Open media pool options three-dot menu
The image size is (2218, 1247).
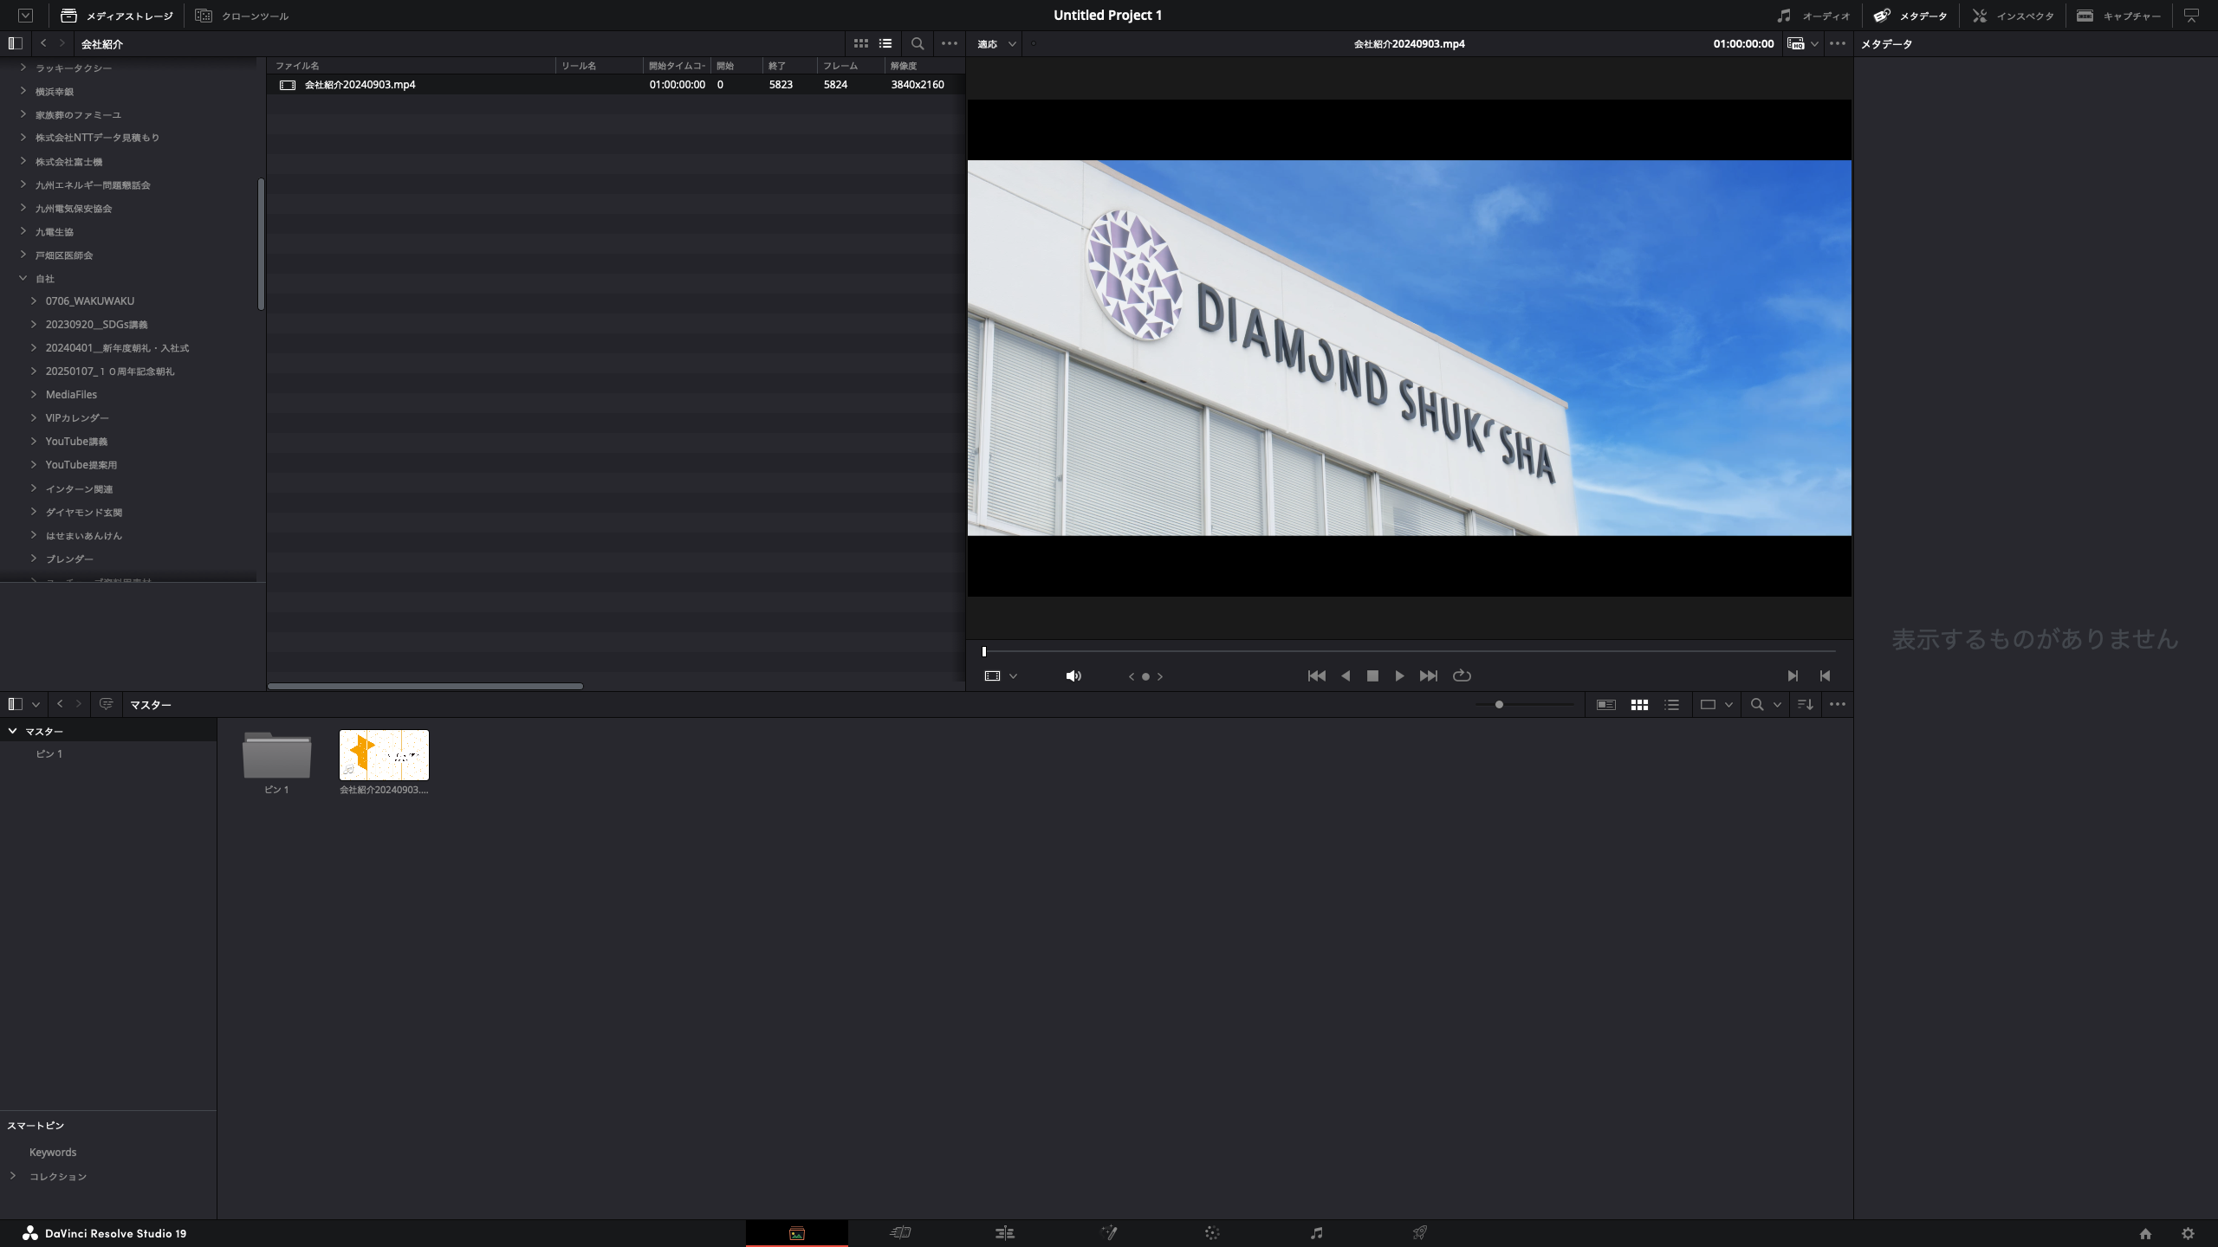1837,705
